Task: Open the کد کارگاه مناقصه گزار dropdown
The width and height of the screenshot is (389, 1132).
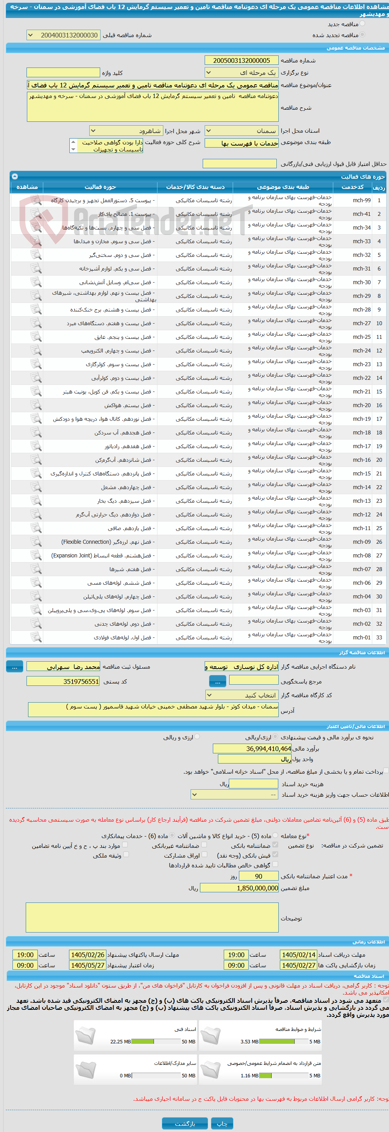Action: pyautogui.click(x=242, y=695)
